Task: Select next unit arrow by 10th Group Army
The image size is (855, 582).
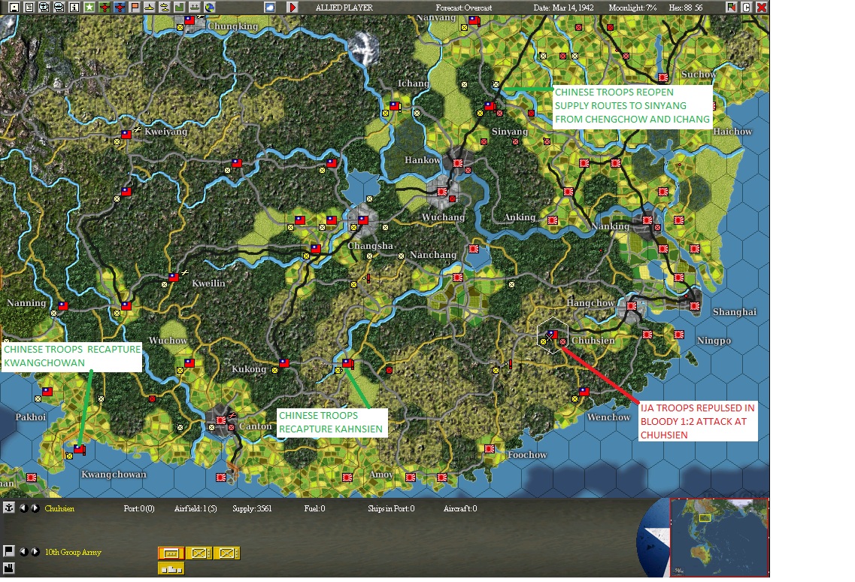Action: 35,551
